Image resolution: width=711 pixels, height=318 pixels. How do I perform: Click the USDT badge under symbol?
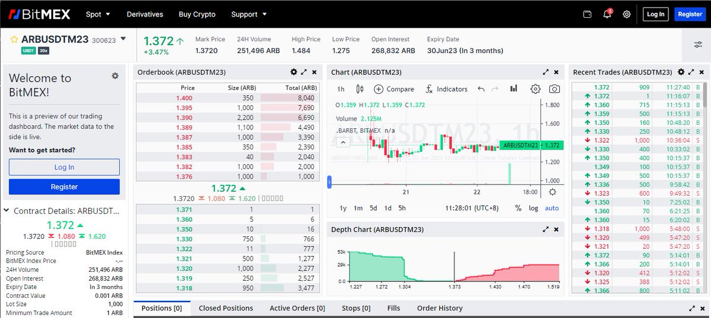pos(28,51)
